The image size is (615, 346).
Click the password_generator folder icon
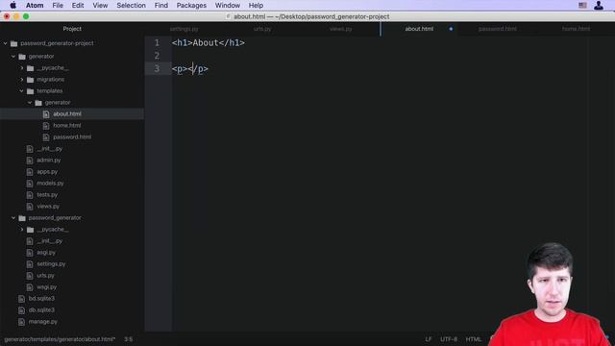point(22,218)
